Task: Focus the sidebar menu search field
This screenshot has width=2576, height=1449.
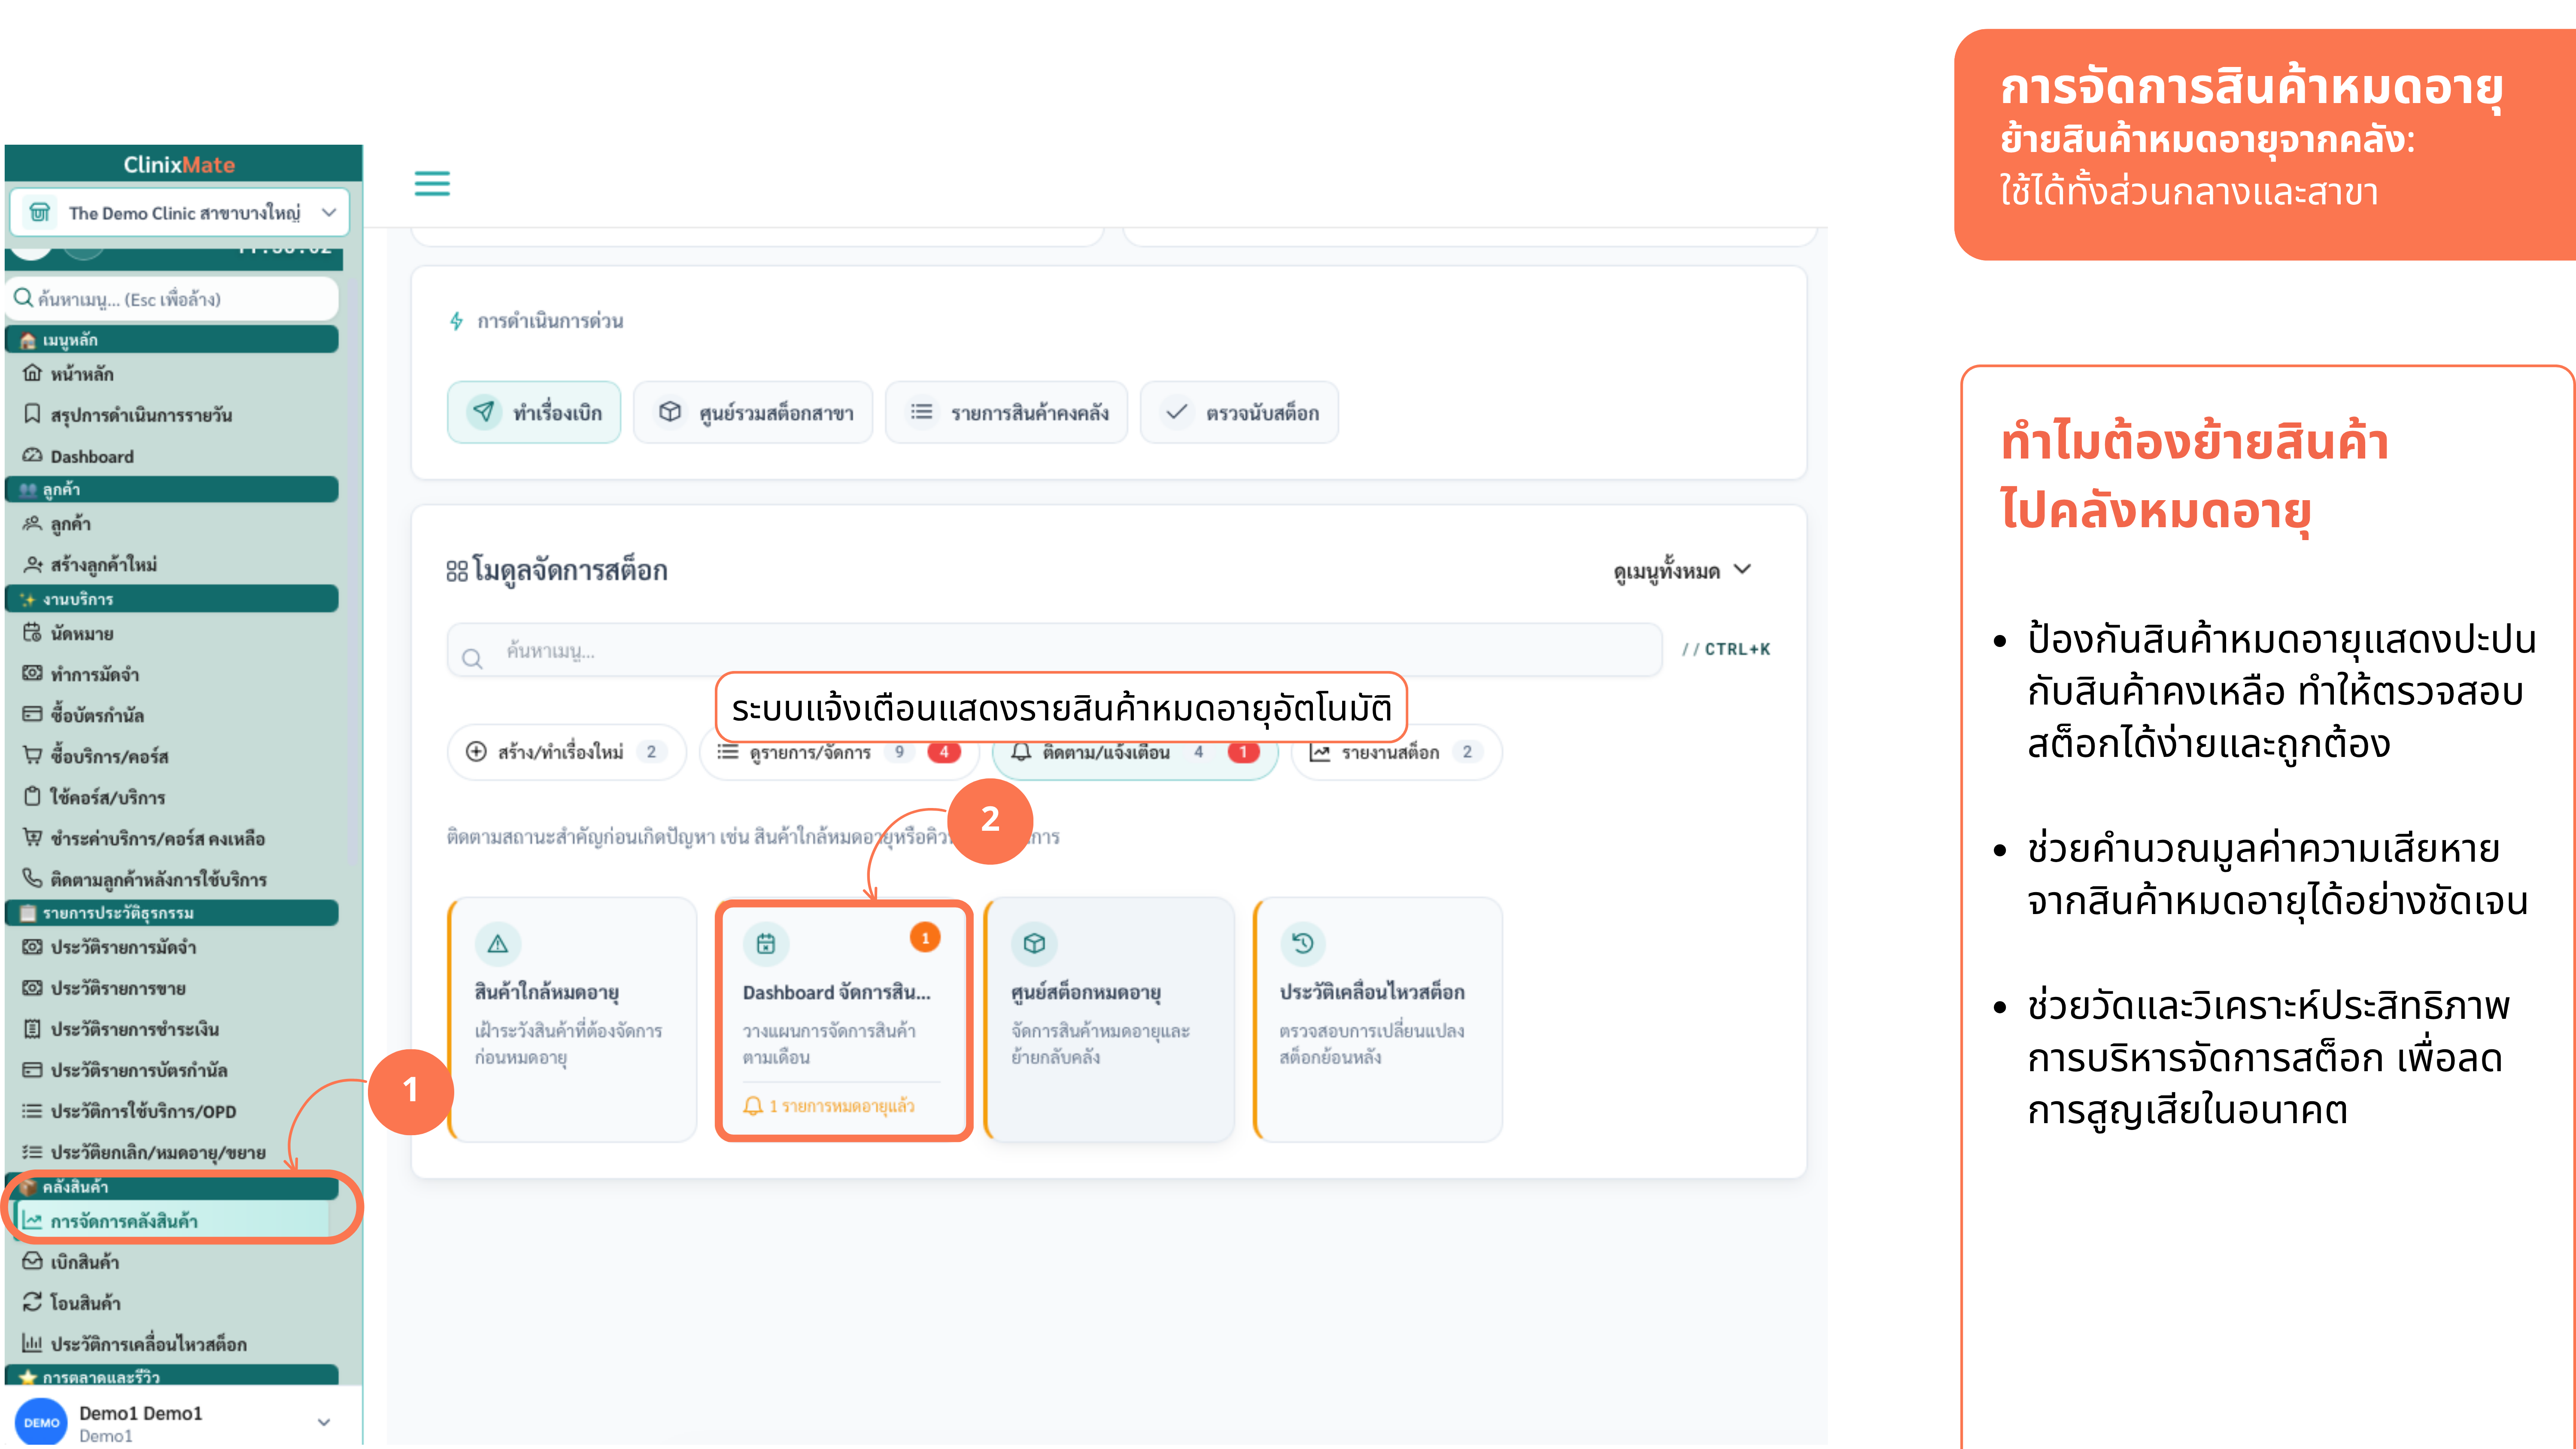Action: [173, 299]
